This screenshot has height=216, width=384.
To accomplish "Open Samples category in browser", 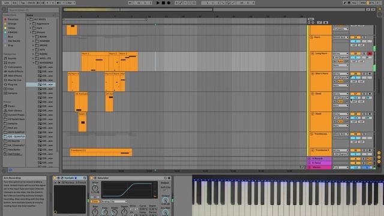I will [13, 93].
